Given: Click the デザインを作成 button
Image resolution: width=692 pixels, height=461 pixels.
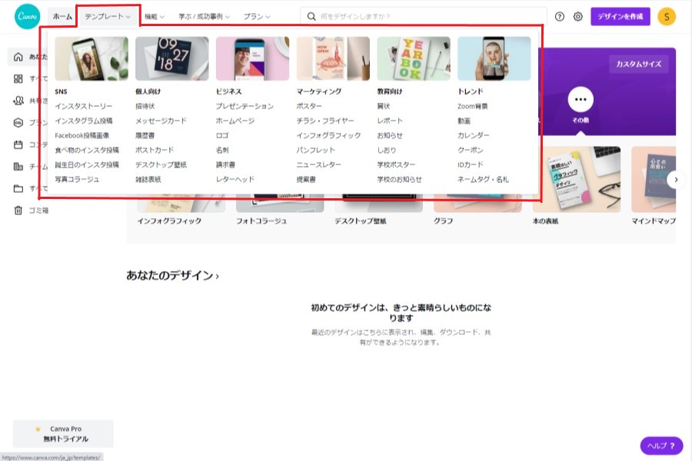Looking at the screenshot, I should click(x=620, y=16).
